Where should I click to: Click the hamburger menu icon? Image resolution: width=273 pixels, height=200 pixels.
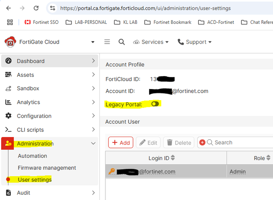[107, 42]
